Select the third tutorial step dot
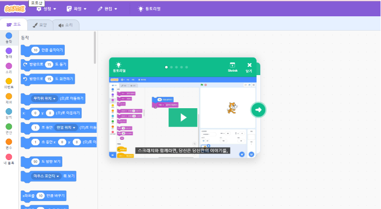Screen dimensions: 381x209 tap(177, 67)
